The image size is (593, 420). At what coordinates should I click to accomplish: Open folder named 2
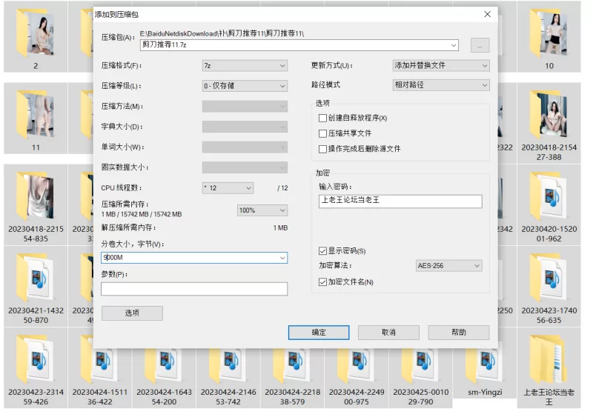36,37
